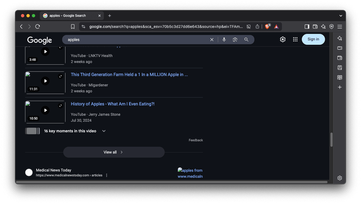Open the Leo AI assistant icon in the toolbar
Viewport: 361px width, 204px height.
[x=323, y=26]
